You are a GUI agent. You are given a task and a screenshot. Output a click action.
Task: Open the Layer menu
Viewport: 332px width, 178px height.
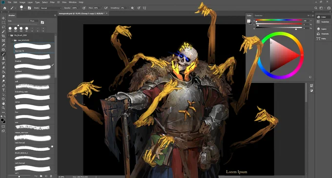coord(30,2)
